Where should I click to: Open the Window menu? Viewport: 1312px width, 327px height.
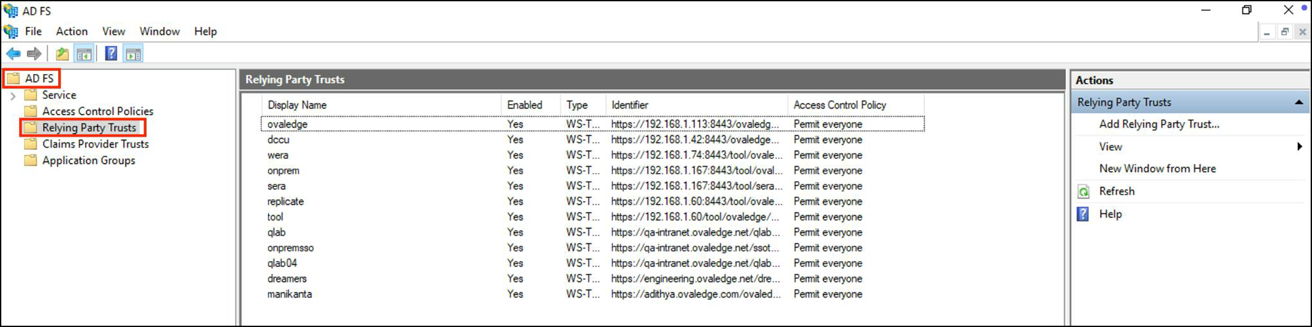point(159,31)
